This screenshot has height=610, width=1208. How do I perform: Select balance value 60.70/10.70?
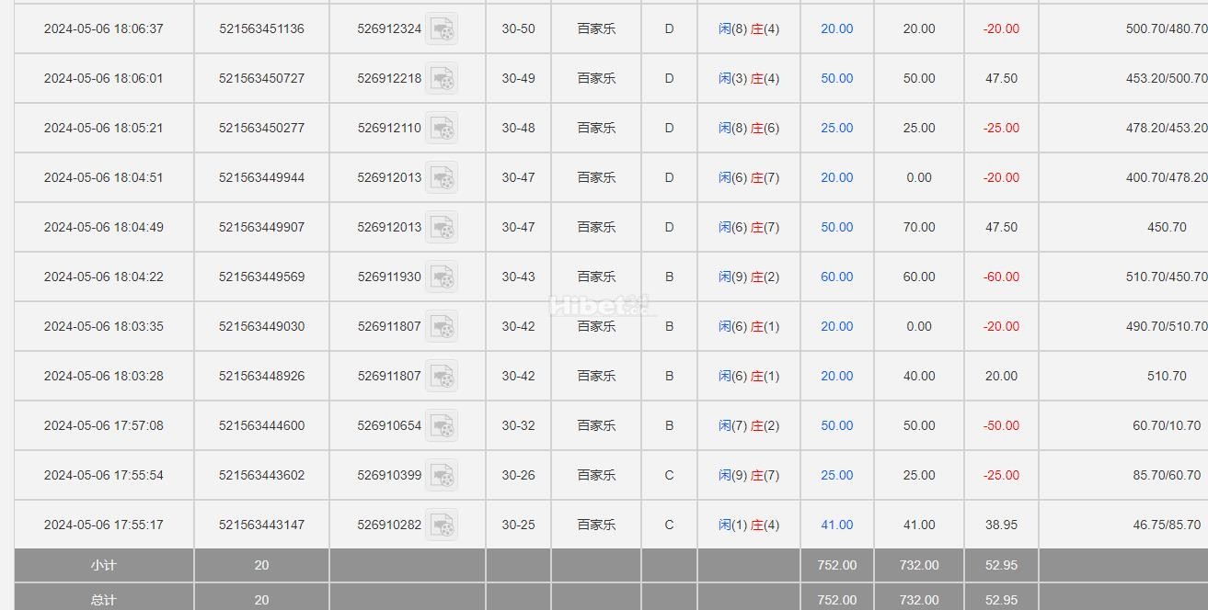pos(1167,425)
